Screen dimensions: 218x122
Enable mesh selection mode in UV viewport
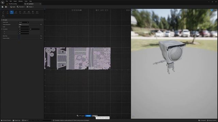tap(81, 10)
